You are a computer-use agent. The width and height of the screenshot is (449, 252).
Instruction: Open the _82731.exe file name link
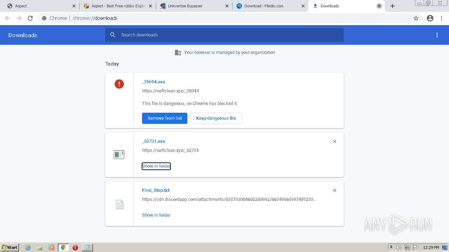pyautogui.click(x=154, y=141)
